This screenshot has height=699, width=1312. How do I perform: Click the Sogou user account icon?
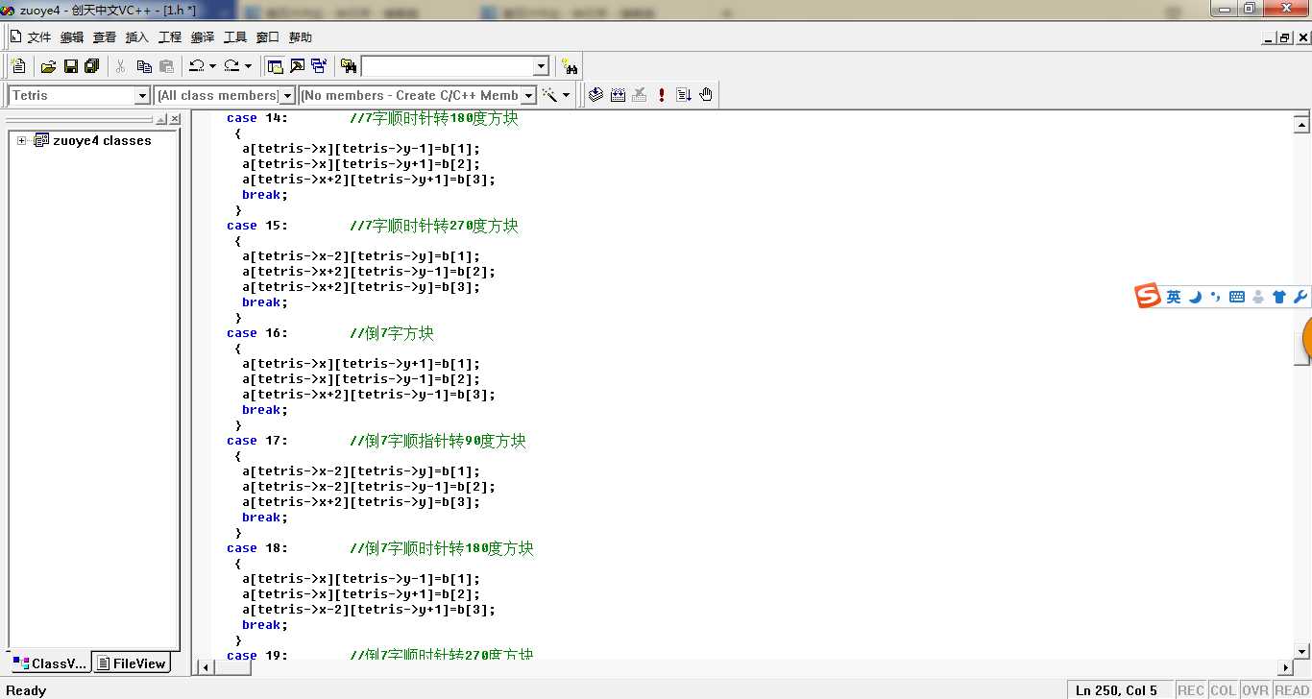click(1258, 298)
